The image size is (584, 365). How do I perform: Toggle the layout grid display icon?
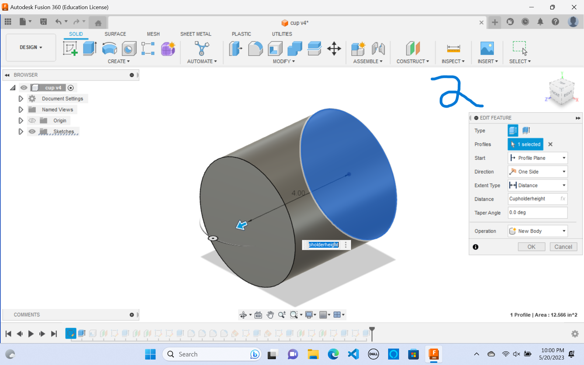324,315
